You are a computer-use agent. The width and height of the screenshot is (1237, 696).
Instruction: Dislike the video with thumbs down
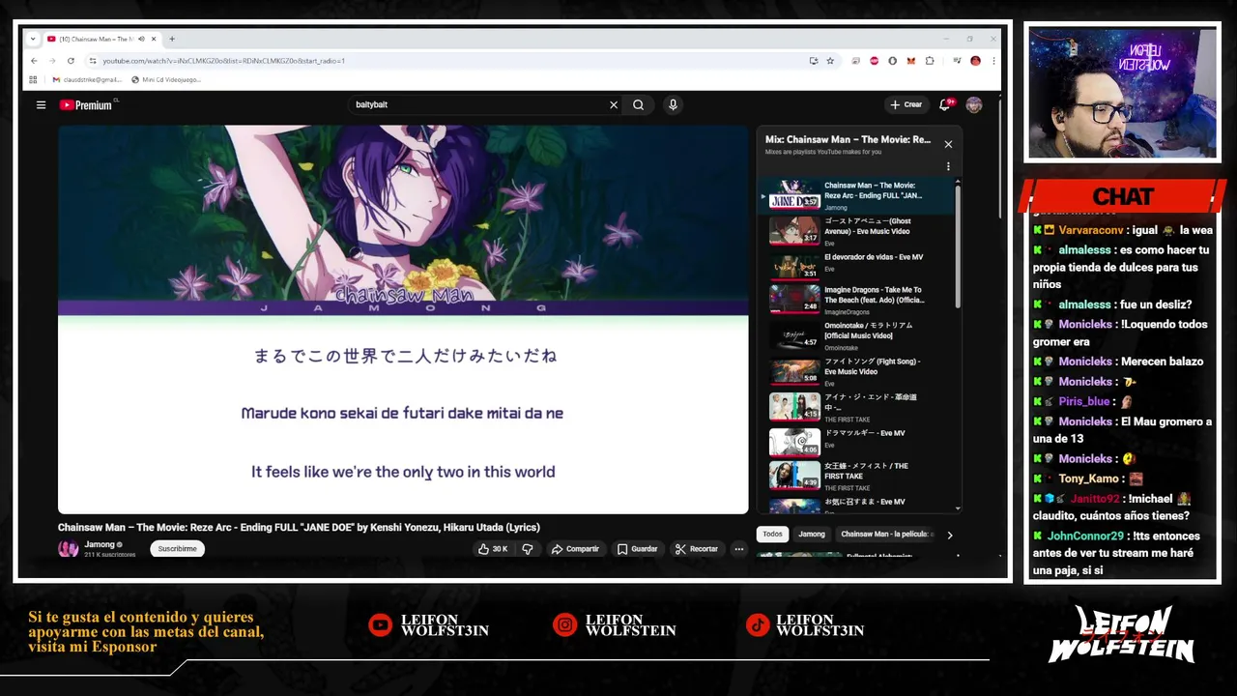pos(527,549)
